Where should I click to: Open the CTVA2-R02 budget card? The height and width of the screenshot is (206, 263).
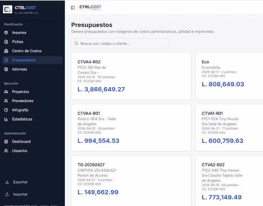[229, 181]
